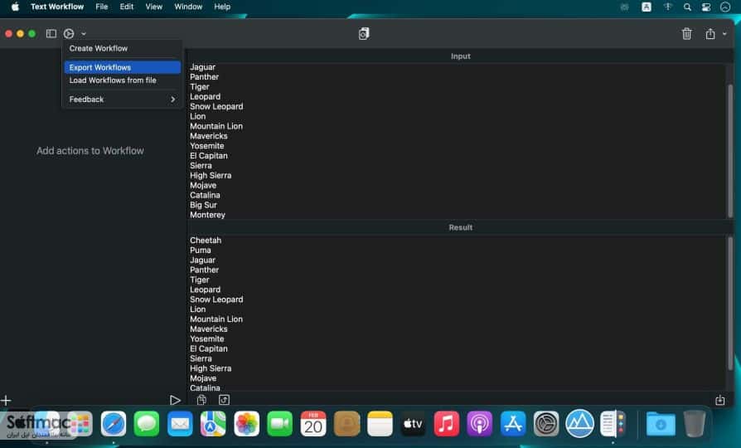The height and width of the screenshot is (448, 741).
Task: Open the View menu
Action: tap(154, 7)
